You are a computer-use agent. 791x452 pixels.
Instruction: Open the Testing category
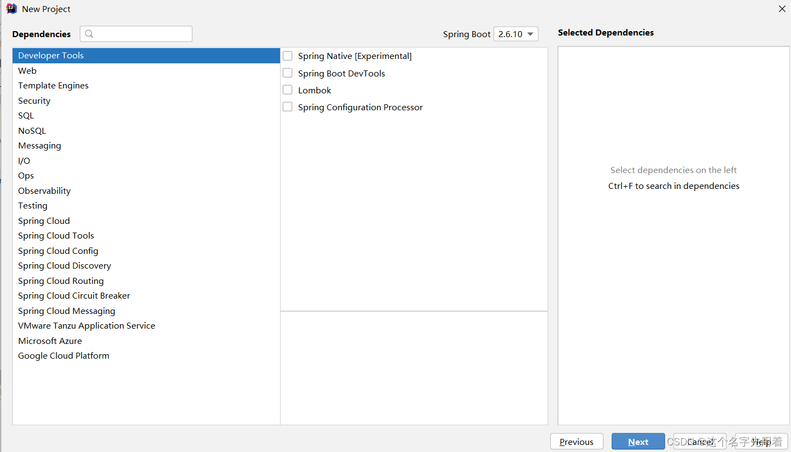(x=146, y=206)
